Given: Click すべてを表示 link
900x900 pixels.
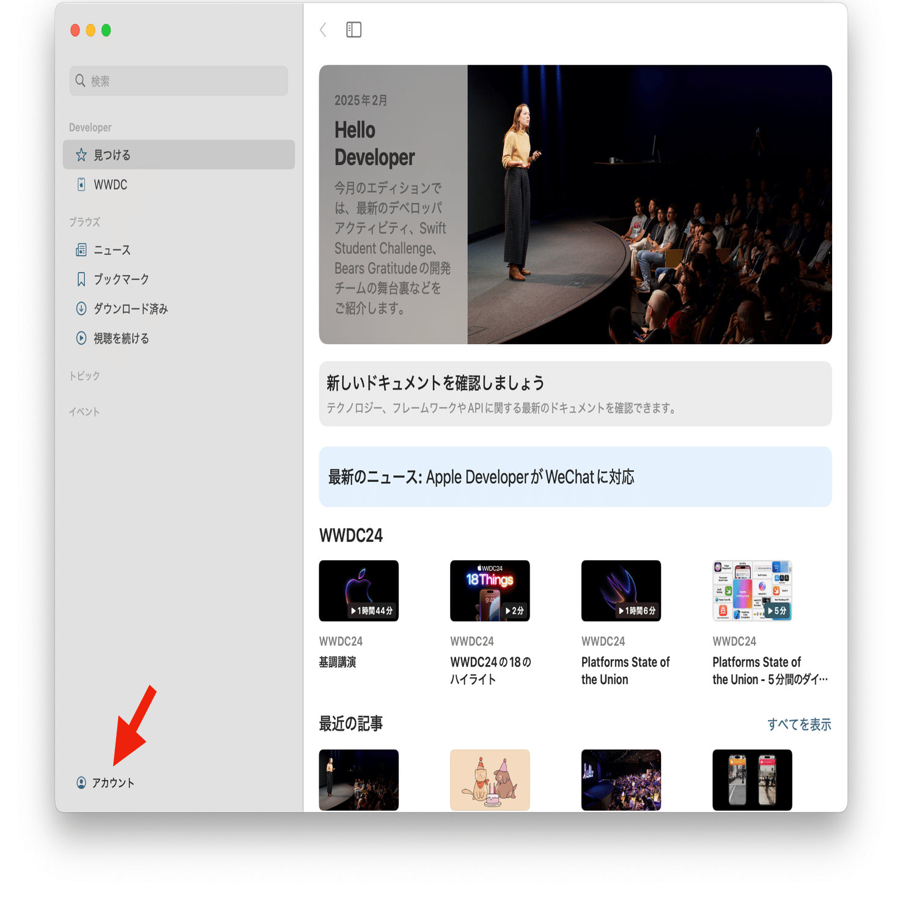Looking at the screenshot, I should pos(799,725).
